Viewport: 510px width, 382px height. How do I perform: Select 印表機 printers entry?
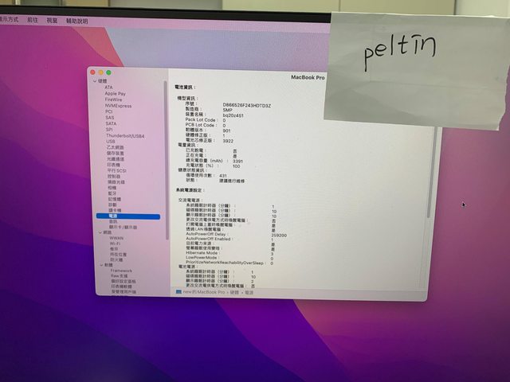click(x=113, y=165)
